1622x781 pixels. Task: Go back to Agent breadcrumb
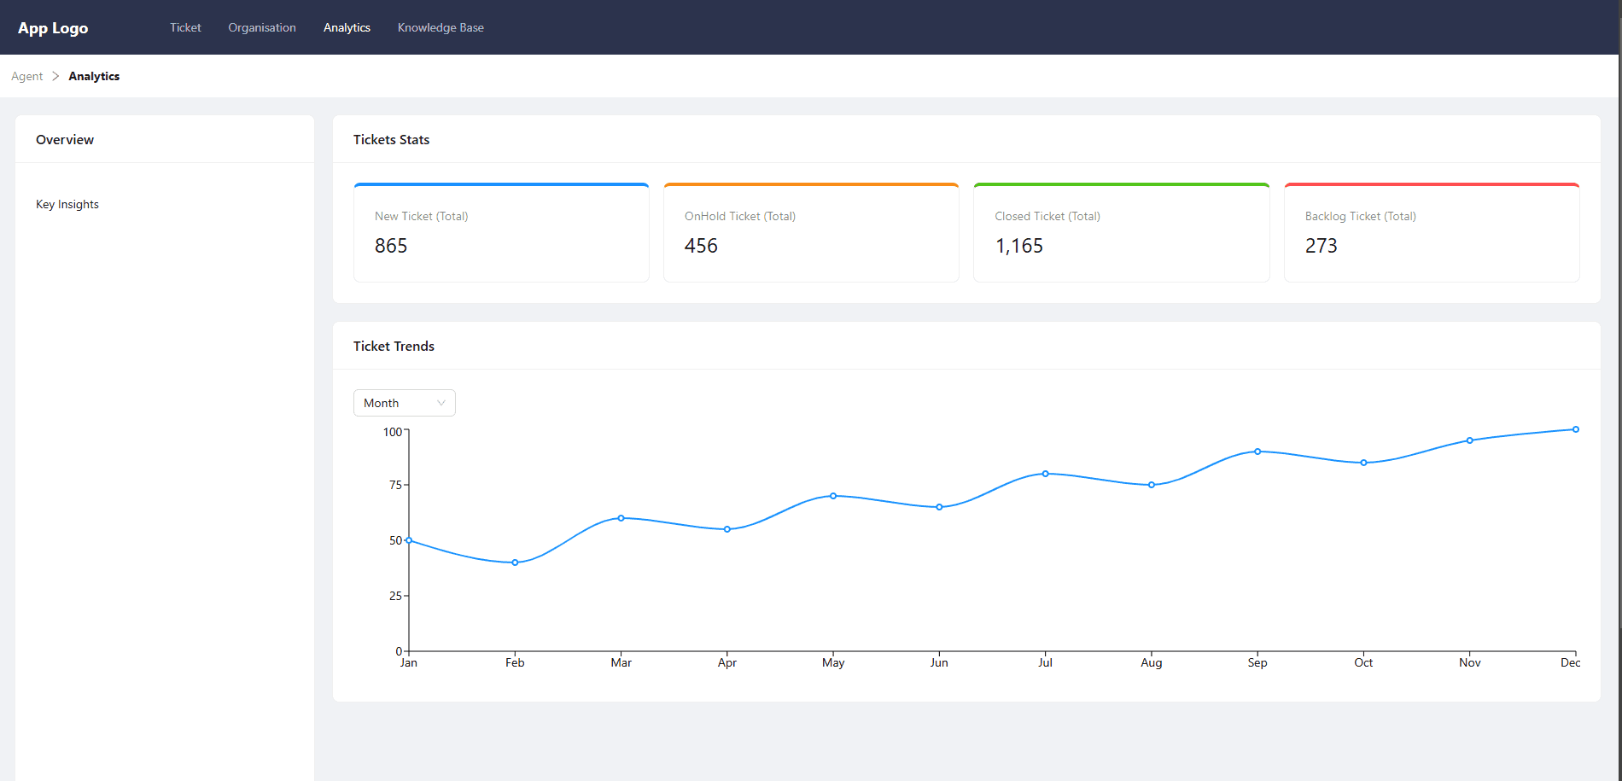[26, 76]
